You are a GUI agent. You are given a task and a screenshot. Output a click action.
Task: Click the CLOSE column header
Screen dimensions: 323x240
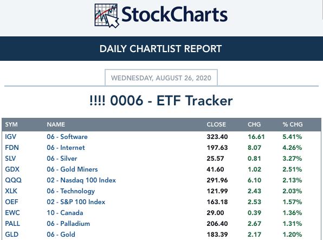216,124
